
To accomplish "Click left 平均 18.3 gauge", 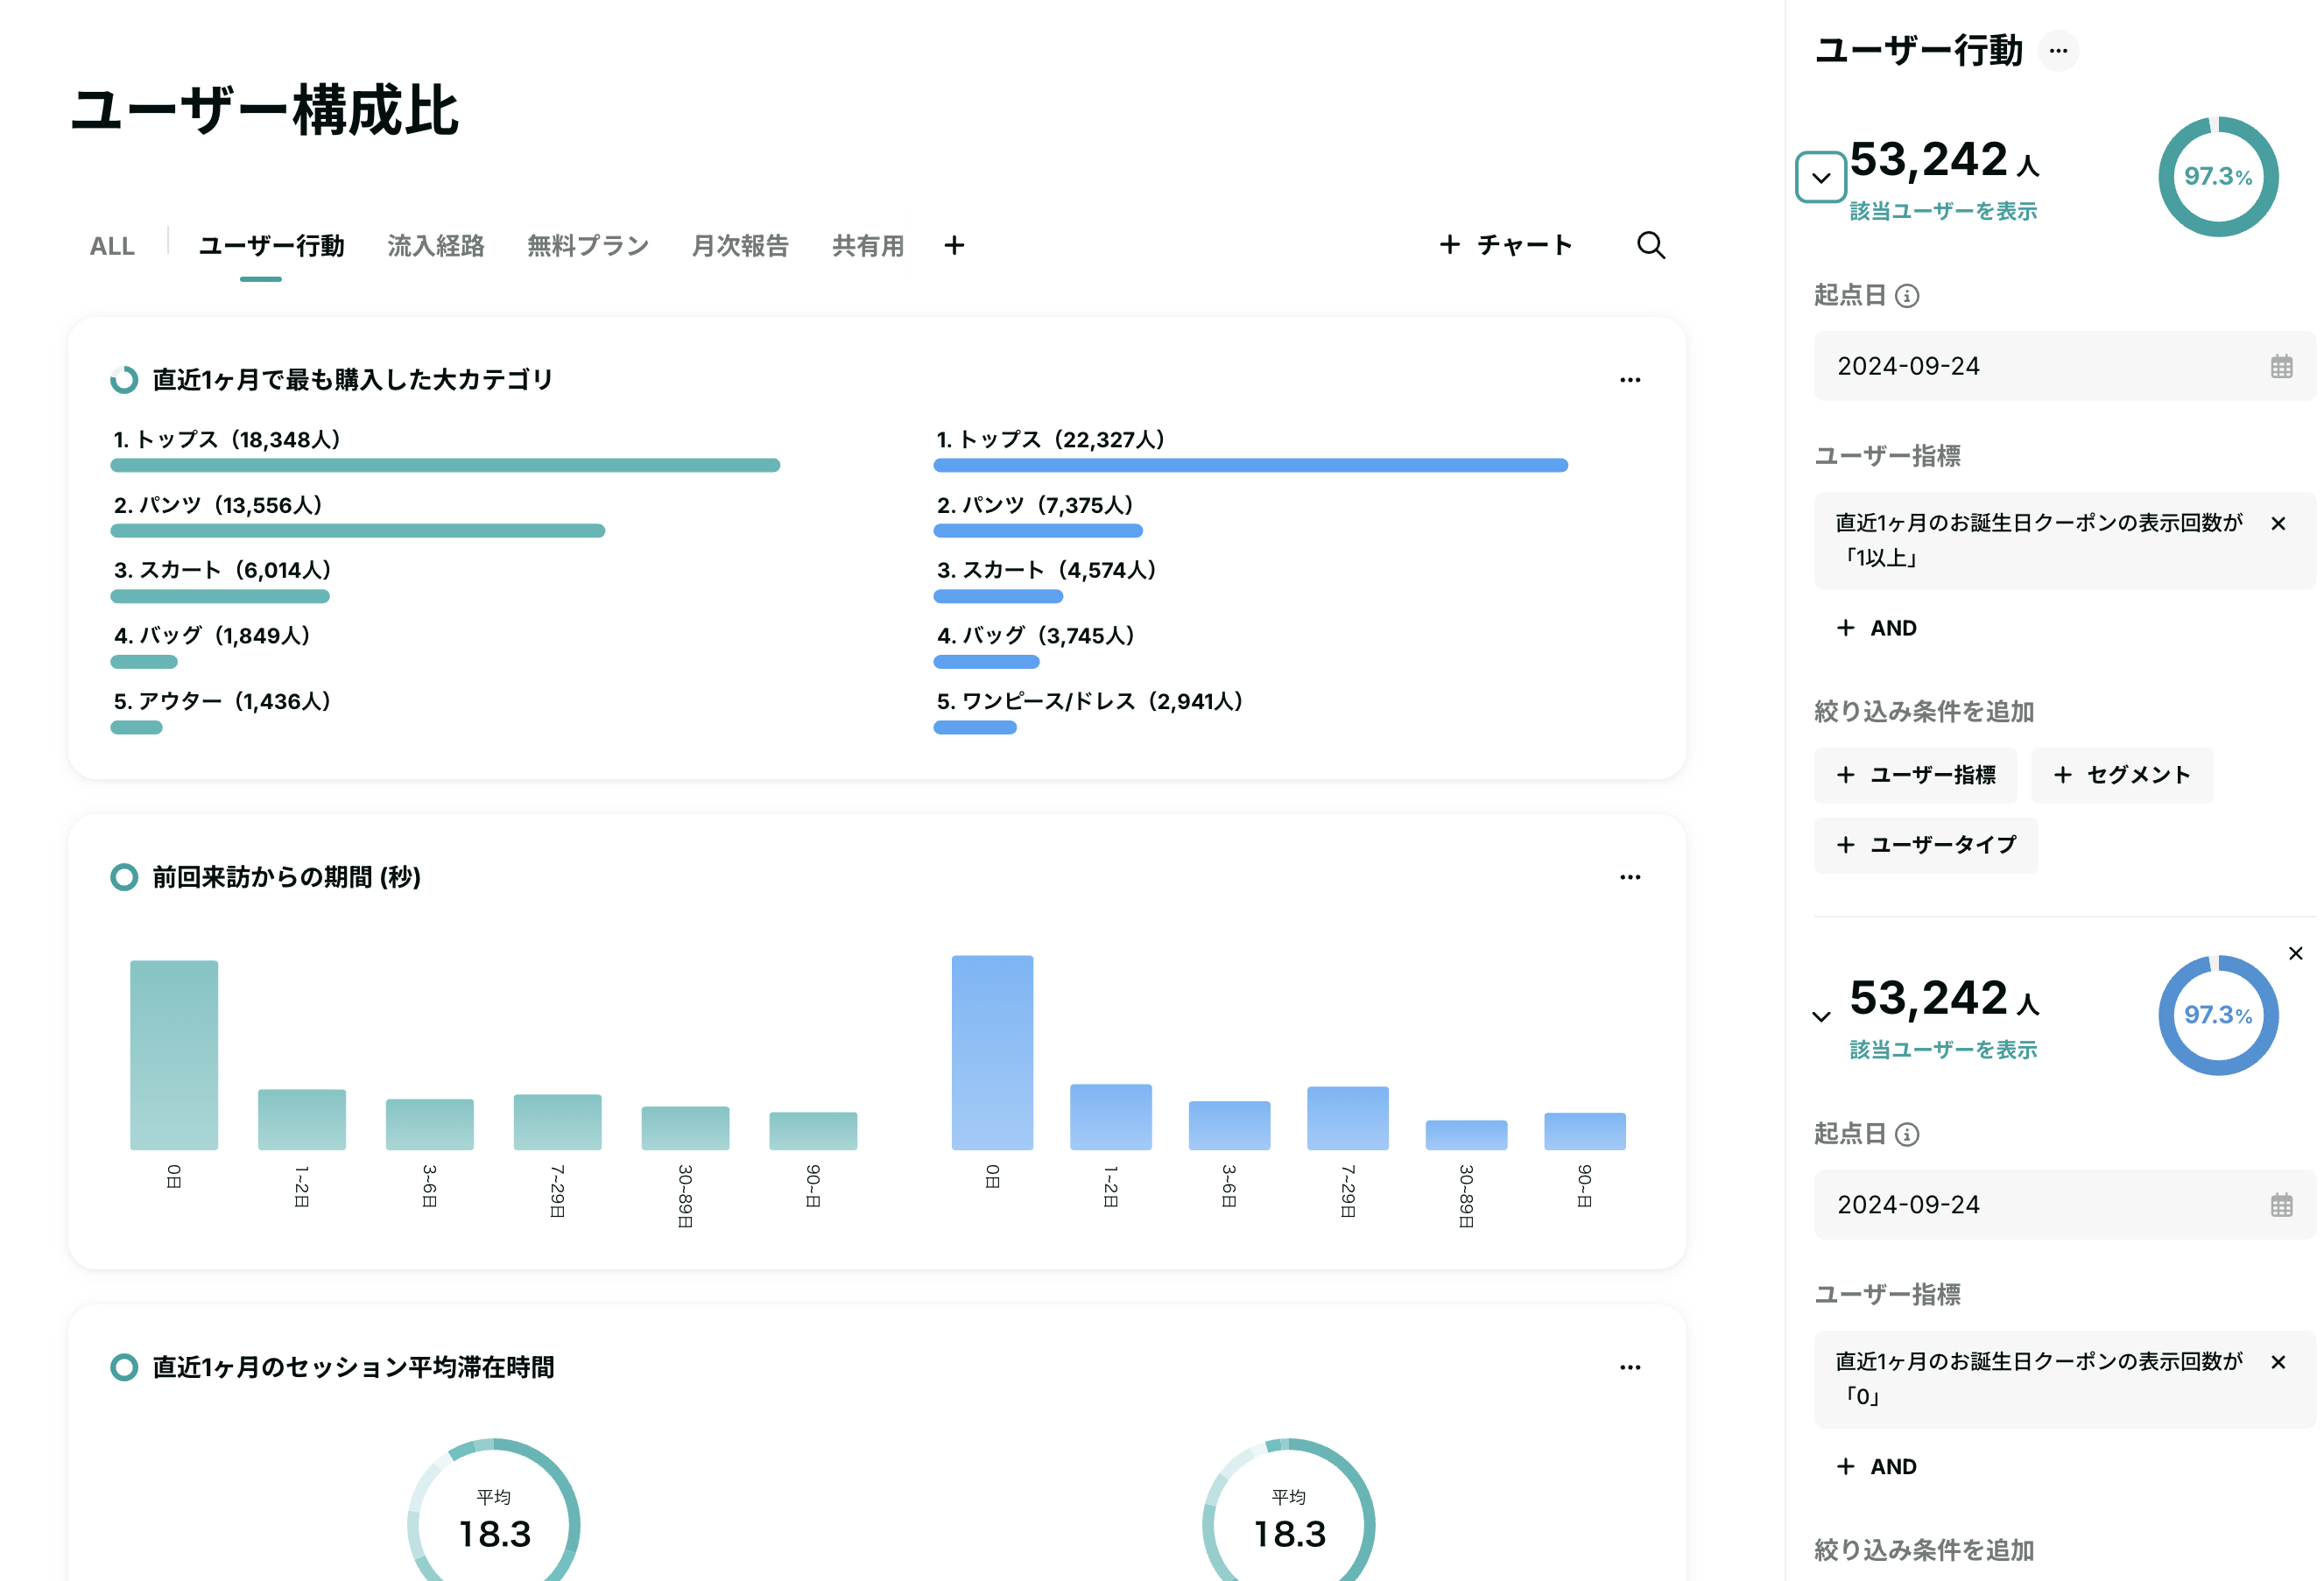I will pos(494,1510).
